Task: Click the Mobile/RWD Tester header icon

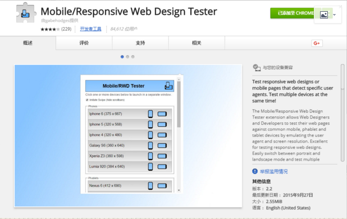Action: coord(168,86)
